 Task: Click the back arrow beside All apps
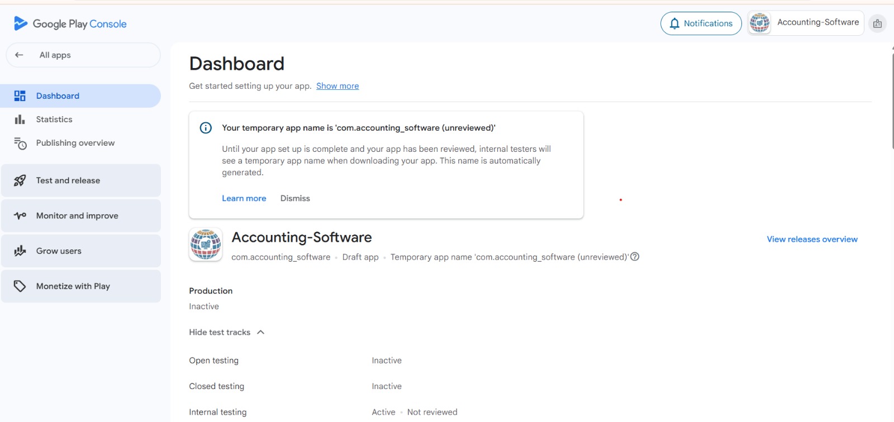click(19, 55)
